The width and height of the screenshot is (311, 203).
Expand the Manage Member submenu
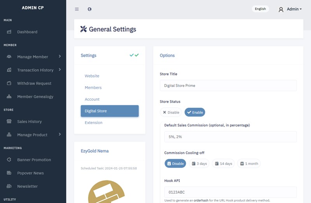(x=60, y=56)
